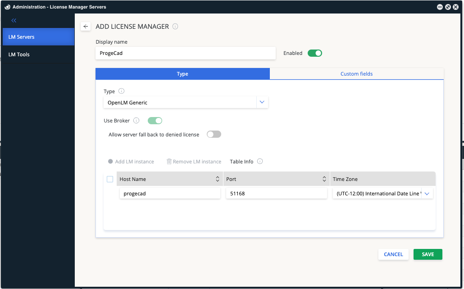Viewport: 464px width, 289px height.
Task: Turn off the Use Broker switch
Action: [x=155, y=120]
